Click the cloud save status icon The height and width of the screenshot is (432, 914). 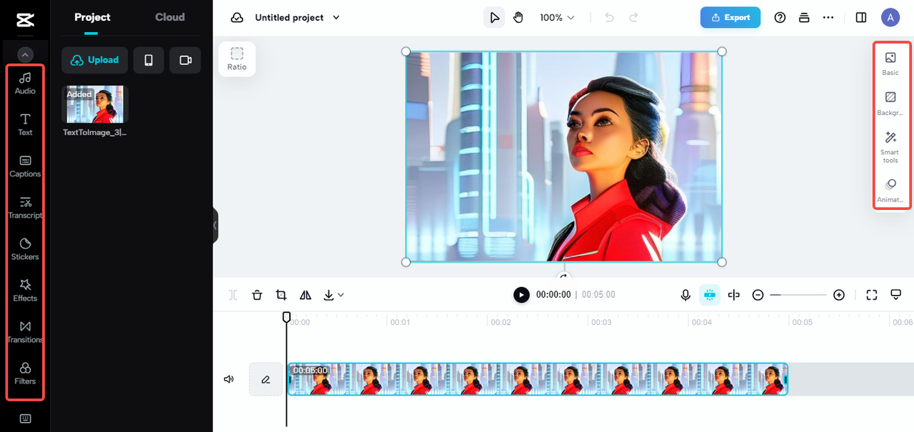coord(237,18)
